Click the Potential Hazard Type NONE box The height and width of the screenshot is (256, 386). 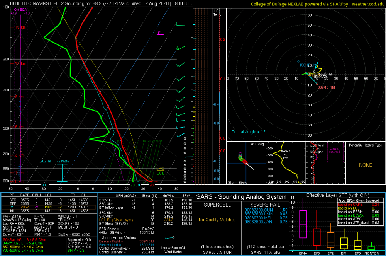[366, 165]
